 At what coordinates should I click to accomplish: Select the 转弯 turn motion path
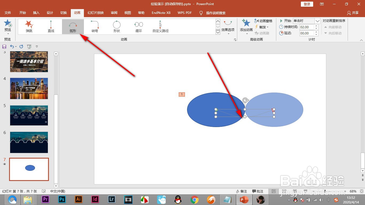[x=95, y=26]
